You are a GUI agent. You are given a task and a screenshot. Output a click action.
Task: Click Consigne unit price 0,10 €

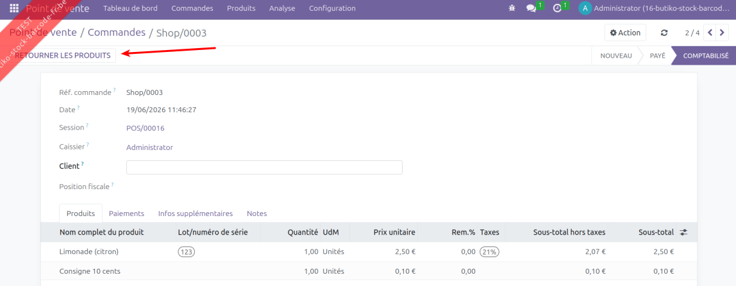(406, 271)
